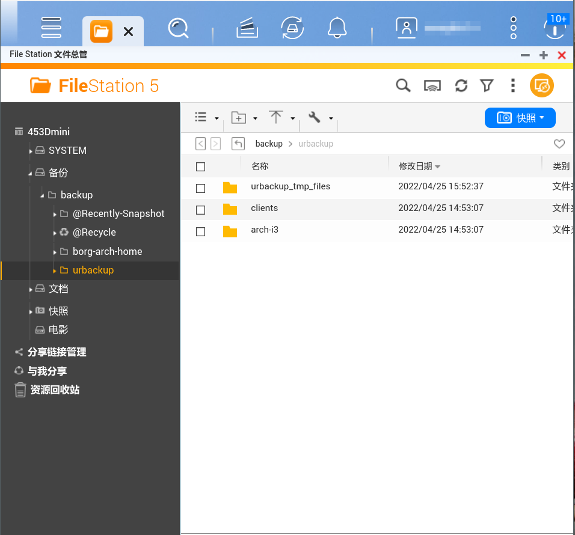The width and height of the screenshot is (575, 535).
Task: Open the QTS main menu hamburger
Action: coord(51,28)
